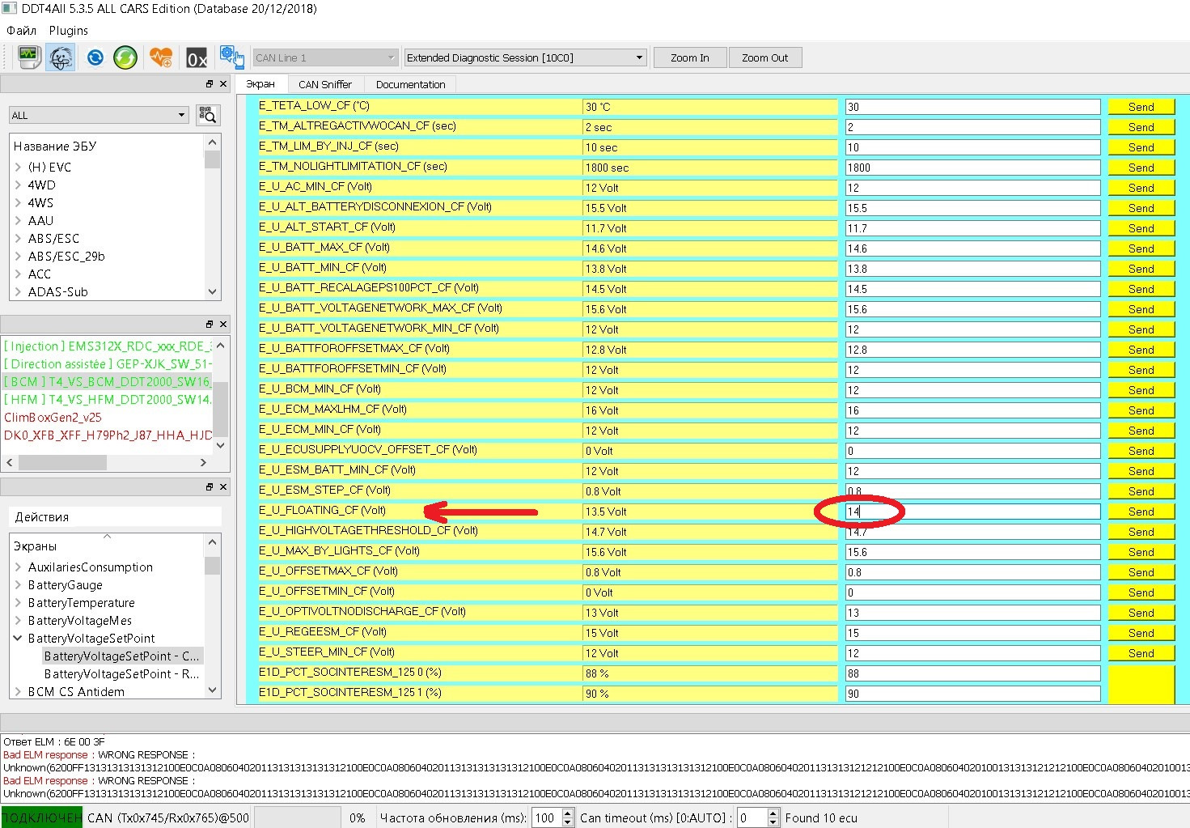Increase the Частота обновления refresh rate
The image size is (1190, 828).
pyautogui.click(x=567, y=813)
